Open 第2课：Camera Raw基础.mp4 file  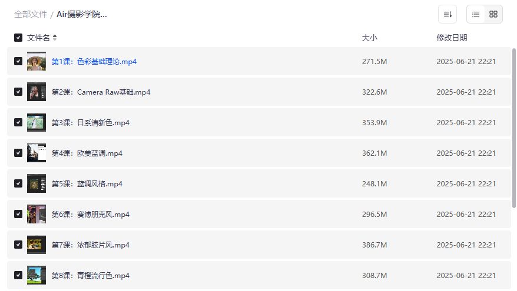[101, 92]
